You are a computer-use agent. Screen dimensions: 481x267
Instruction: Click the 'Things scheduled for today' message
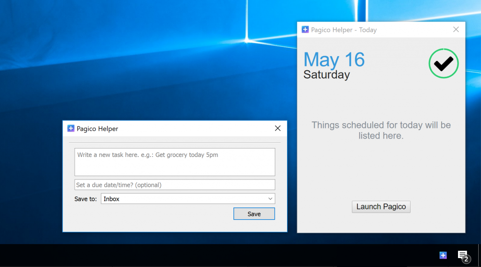(x=381, y=130)
